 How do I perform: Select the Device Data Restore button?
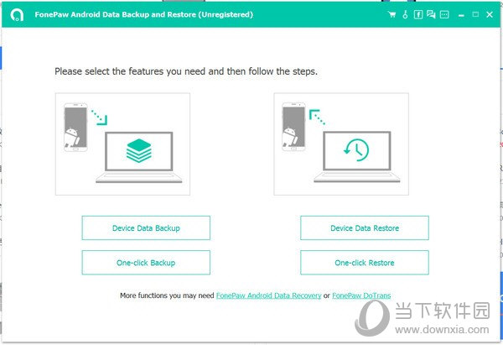click(x=364, y=227)
